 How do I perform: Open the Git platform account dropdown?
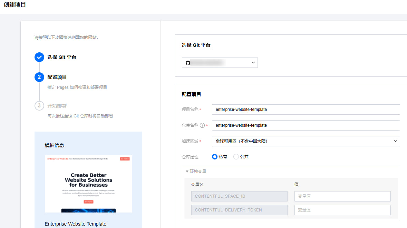[220, 63]
